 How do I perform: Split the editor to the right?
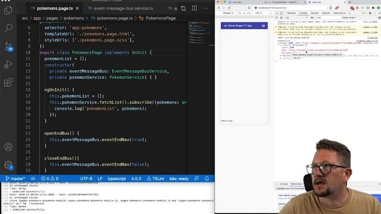click(195, 8)
